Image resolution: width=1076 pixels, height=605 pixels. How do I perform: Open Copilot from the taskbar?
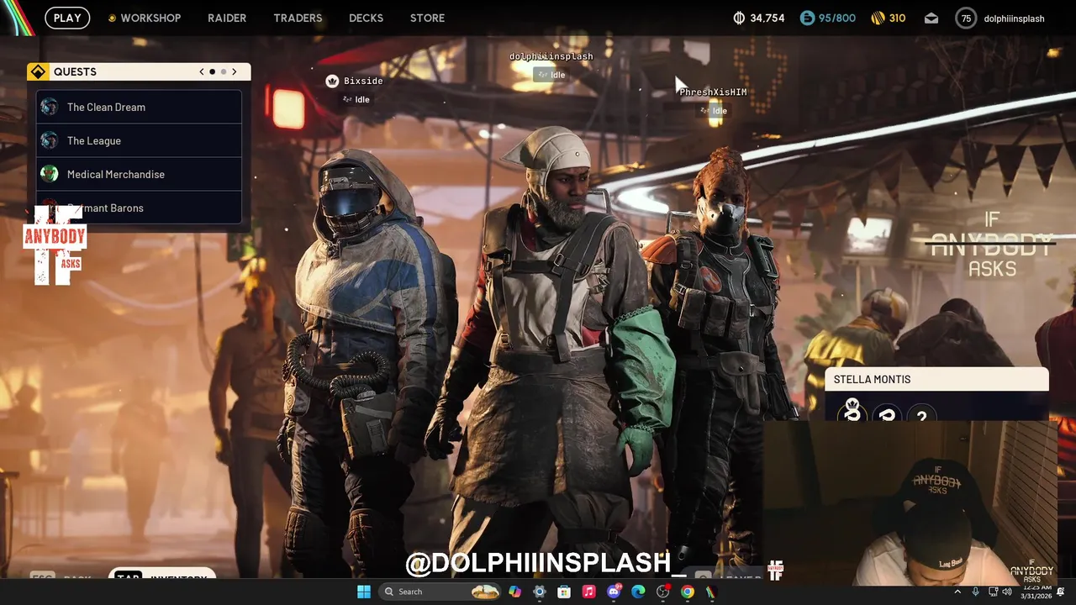coord(514,592)
